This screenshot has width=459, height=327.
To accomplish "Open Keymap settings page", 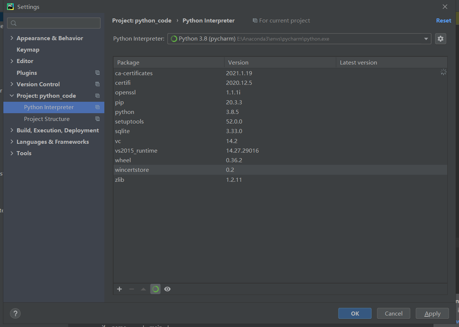I will click(x=28, y=49).
